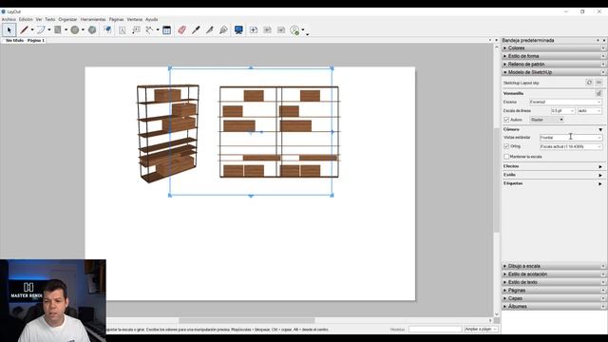Collapse the Cámara section
The height and width of the screenshot is (342, 608).
click(600, 129)
